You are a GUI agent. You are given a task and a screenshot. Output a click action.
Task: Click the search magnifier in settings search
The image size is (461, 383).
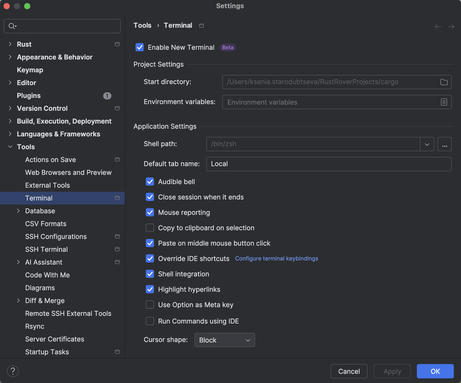12,26
